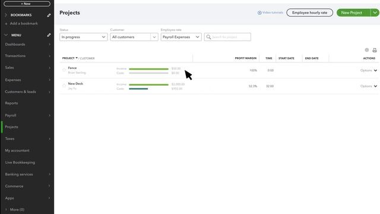Edit the menu with its pencil icon
The width and height of the screenshot is (380, 214).
pyautogui.click(x=49, y=35)
